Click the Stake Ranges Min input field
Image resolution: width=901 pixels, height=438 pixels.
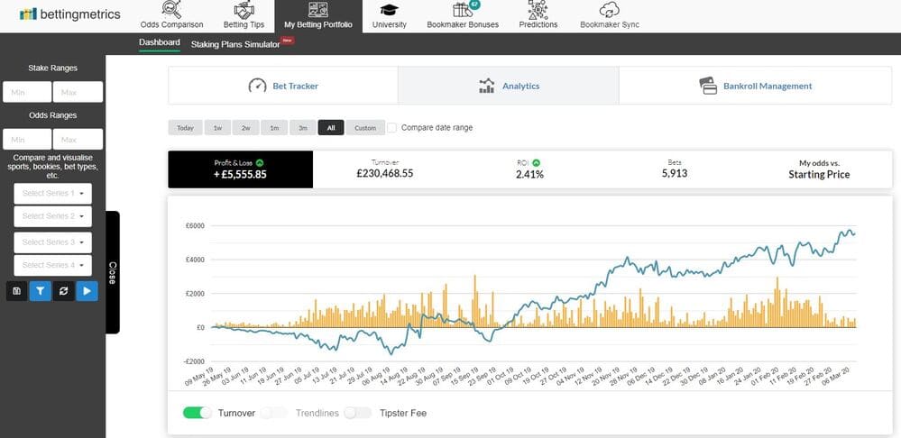point(27,92)
